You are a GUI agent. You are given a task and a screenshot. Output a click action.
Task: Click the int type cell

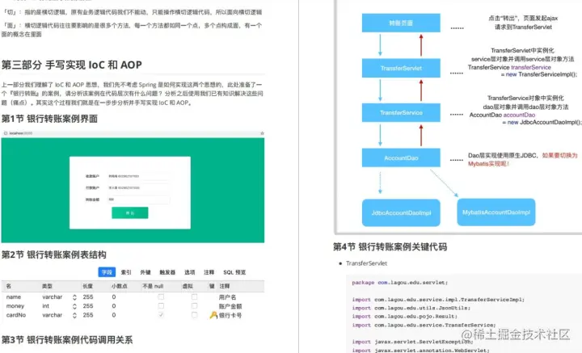point(45,306)
